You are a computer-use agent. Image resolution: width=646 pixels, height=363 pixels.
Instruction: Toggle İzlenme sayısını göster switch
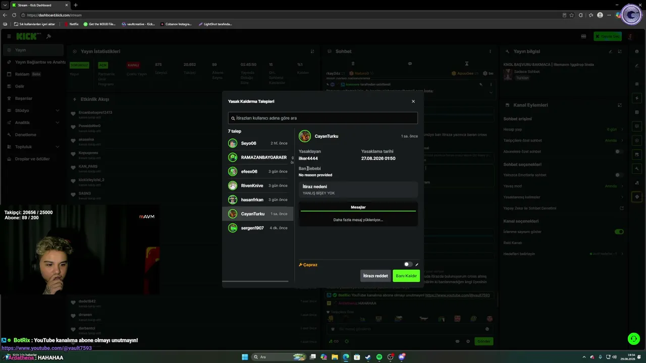619,232
